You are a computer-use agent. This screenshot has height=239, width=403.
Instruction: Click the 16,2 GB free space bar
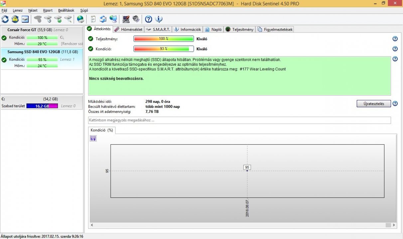pos(42,106)
